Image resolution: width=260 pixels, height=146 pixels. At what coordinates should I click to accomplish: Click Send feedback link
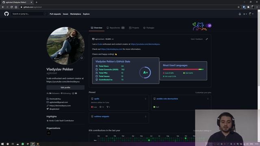coord(197,39)
